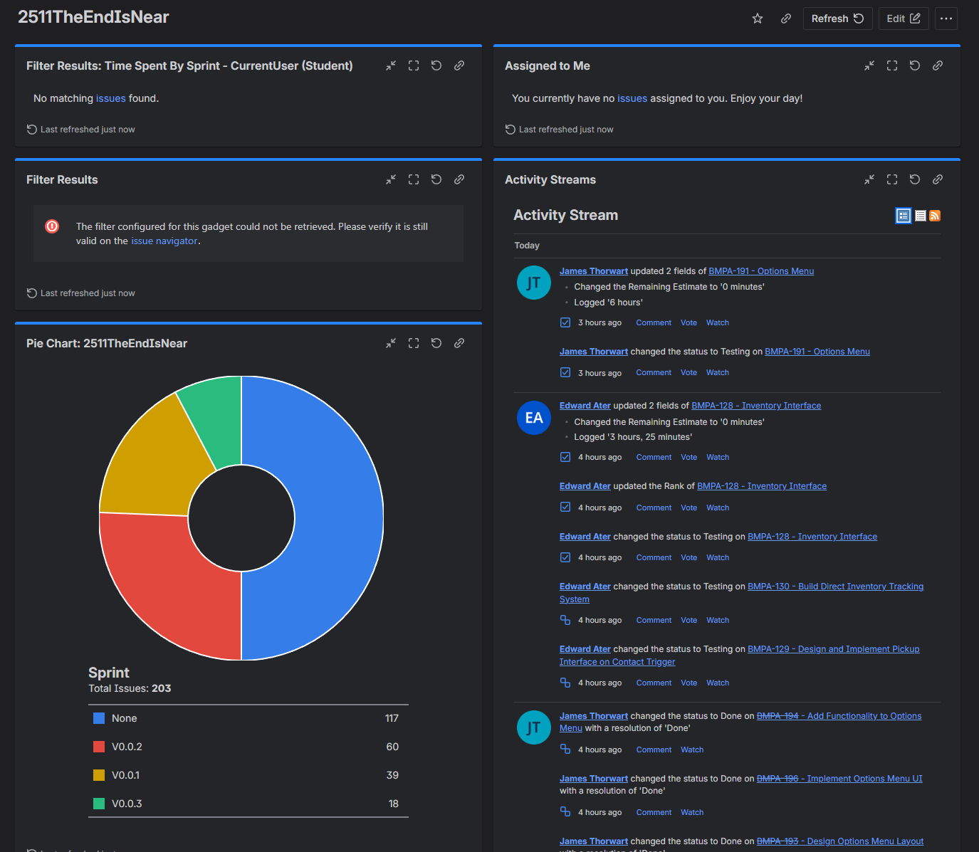Switch Activity Stream to list view
Screen dimensions: 979x852
pos(921,216)
